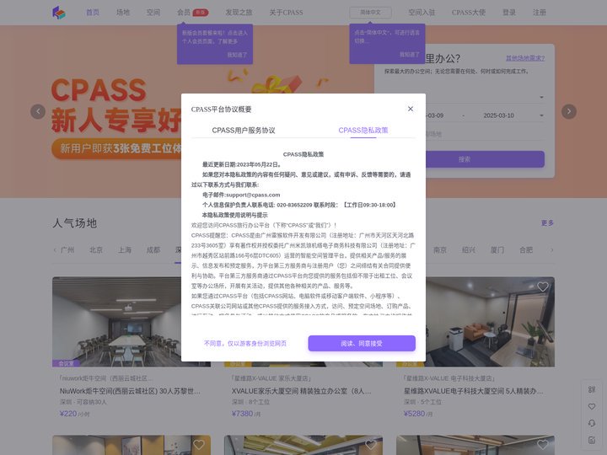Click support@cpass.com email text

(253, 195)
